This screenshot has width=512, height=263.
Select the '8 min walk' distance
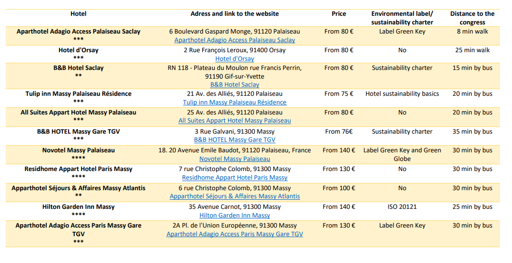[x=472, y=32]
